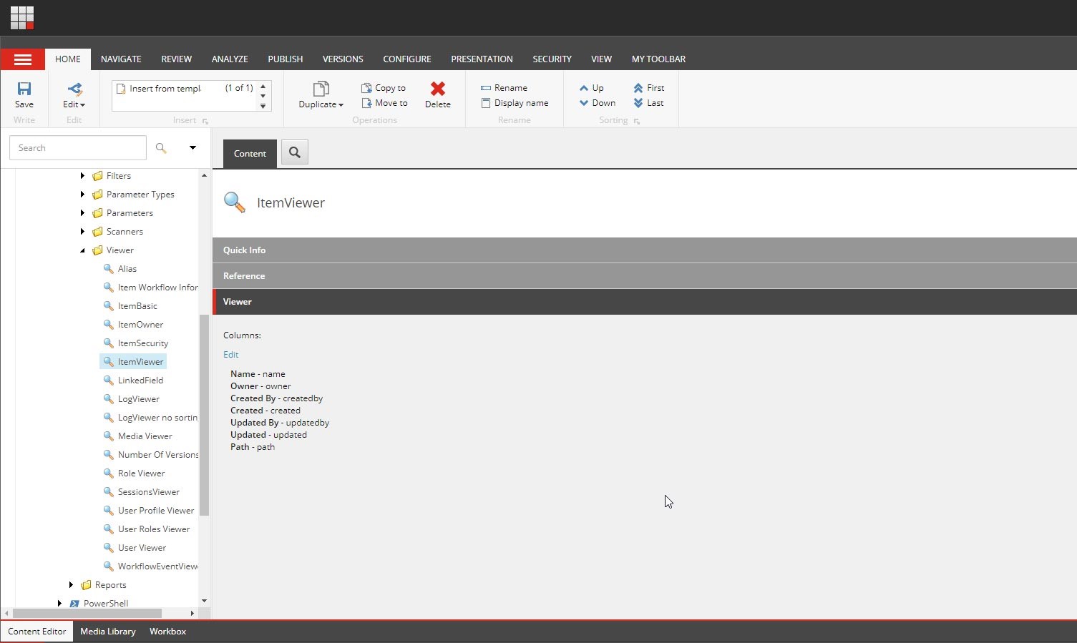Viewport: 1077px width, 643px height.
Task: Click the Duplicate item icon
Action: click(321, 89)
